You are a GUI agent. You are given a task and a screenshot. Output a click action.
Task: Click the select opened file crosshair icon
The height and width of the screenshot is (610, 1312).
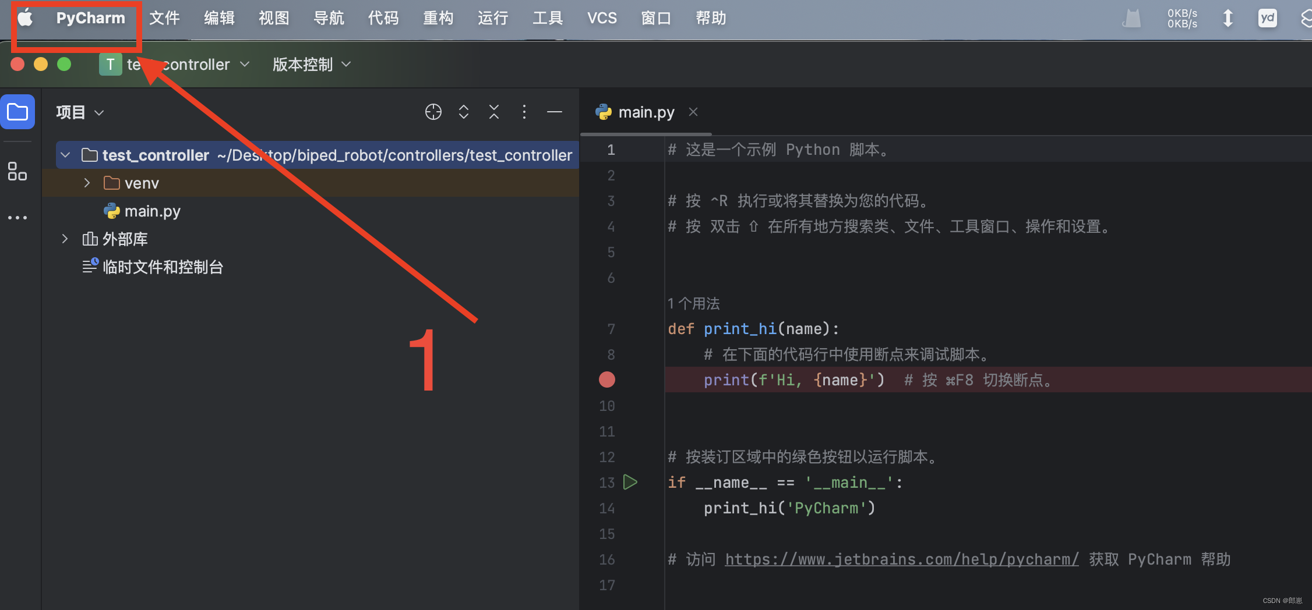(x=433, y=112)
